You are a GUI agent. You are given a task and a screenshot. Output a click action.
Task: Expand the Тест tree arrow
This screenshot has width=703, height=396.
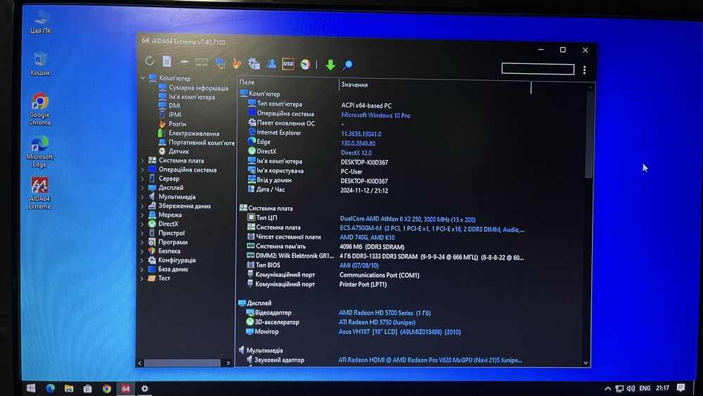pyautogui.click(x=142, y=278)
